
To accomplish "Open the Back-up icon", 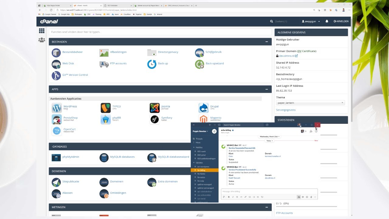I will (x=152, y=64).
